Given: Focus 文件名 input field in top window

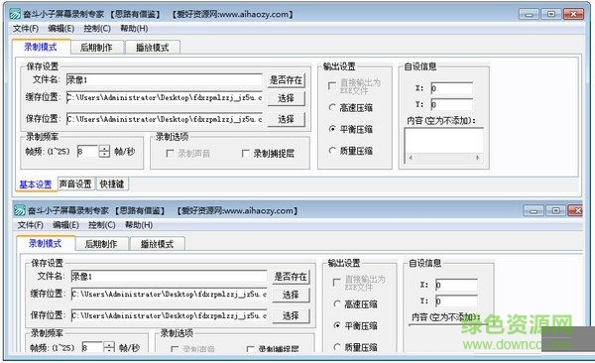Looking at the screenshot, I should [164, 79].
